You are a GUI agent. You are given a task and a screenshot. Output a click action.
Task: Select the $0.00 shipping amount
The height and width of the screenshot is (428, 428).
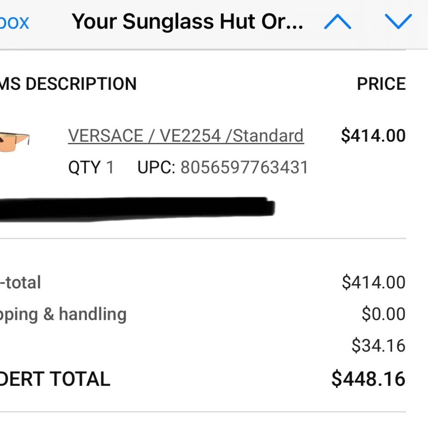384,314
